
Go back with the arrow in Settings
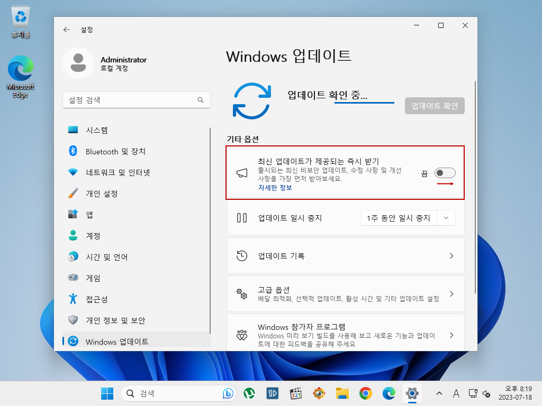pos(67,30)
